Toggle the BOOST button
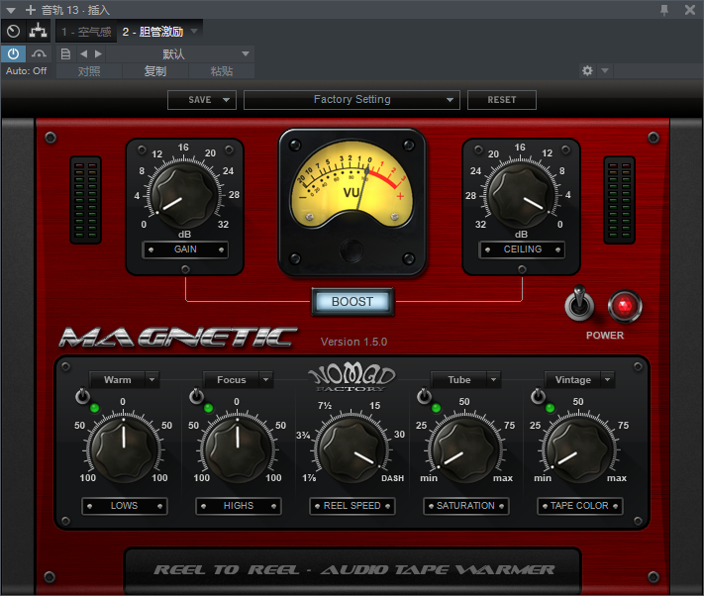Viewport: 704px width, 596px height. [x=352, y=302]
